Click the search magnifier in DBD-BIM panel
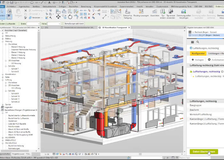 [x=198, y=42]
